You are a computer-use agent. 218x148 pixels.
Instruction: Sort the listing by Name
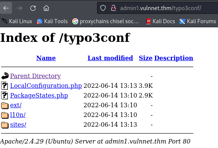click(46, 58)
